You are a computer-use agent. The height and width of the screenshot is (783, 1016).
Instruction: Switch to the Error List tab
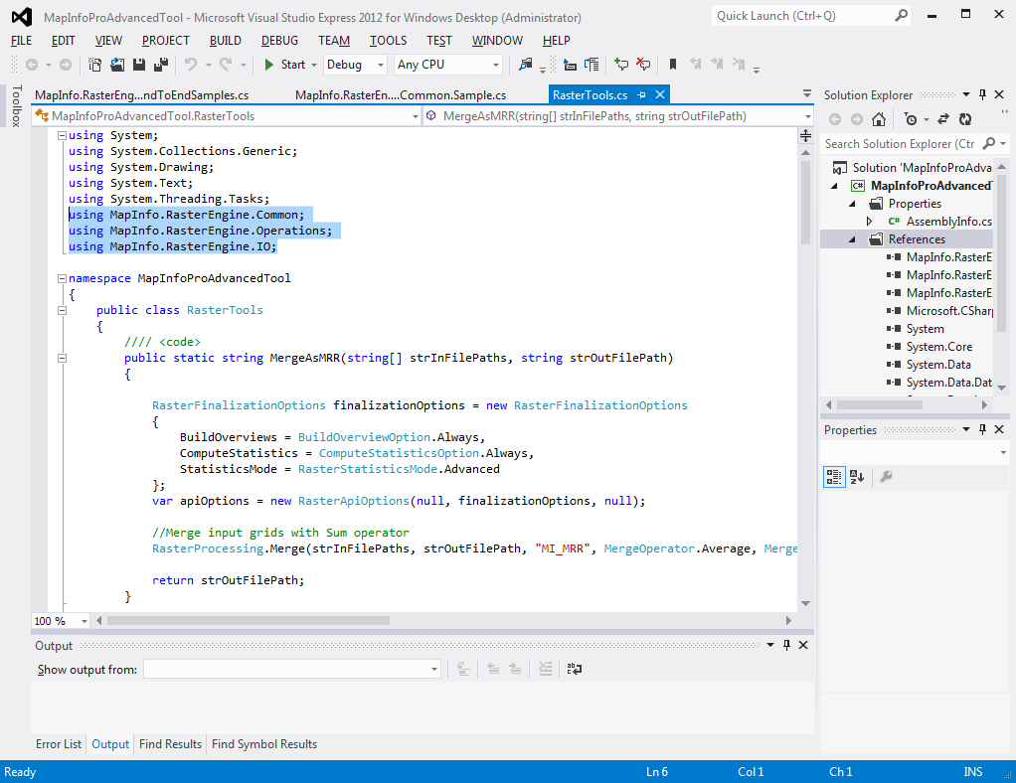tap(59, 744)
